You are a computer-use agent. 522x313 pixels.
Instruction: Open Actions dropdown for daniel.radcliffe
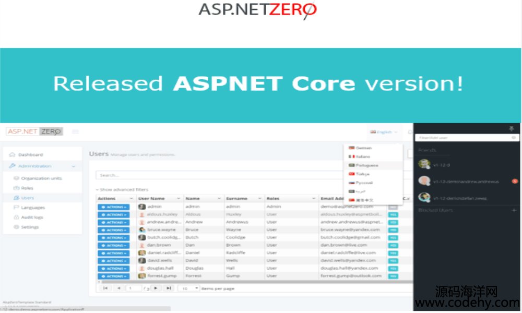(113, 253)
